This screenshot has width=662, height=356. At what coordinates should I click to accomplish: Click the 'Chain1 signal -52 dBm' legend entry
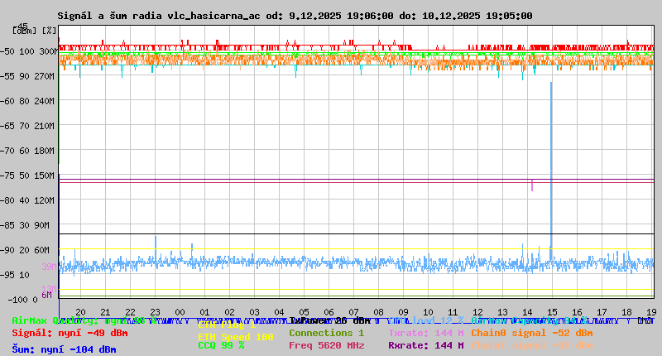tap(531, 345)
